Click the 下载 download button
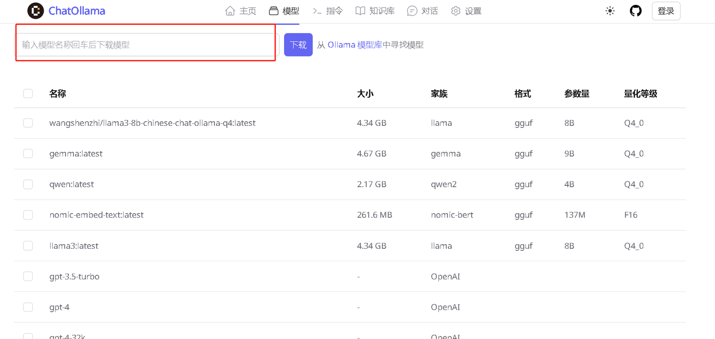 click(x=298, y=44)
